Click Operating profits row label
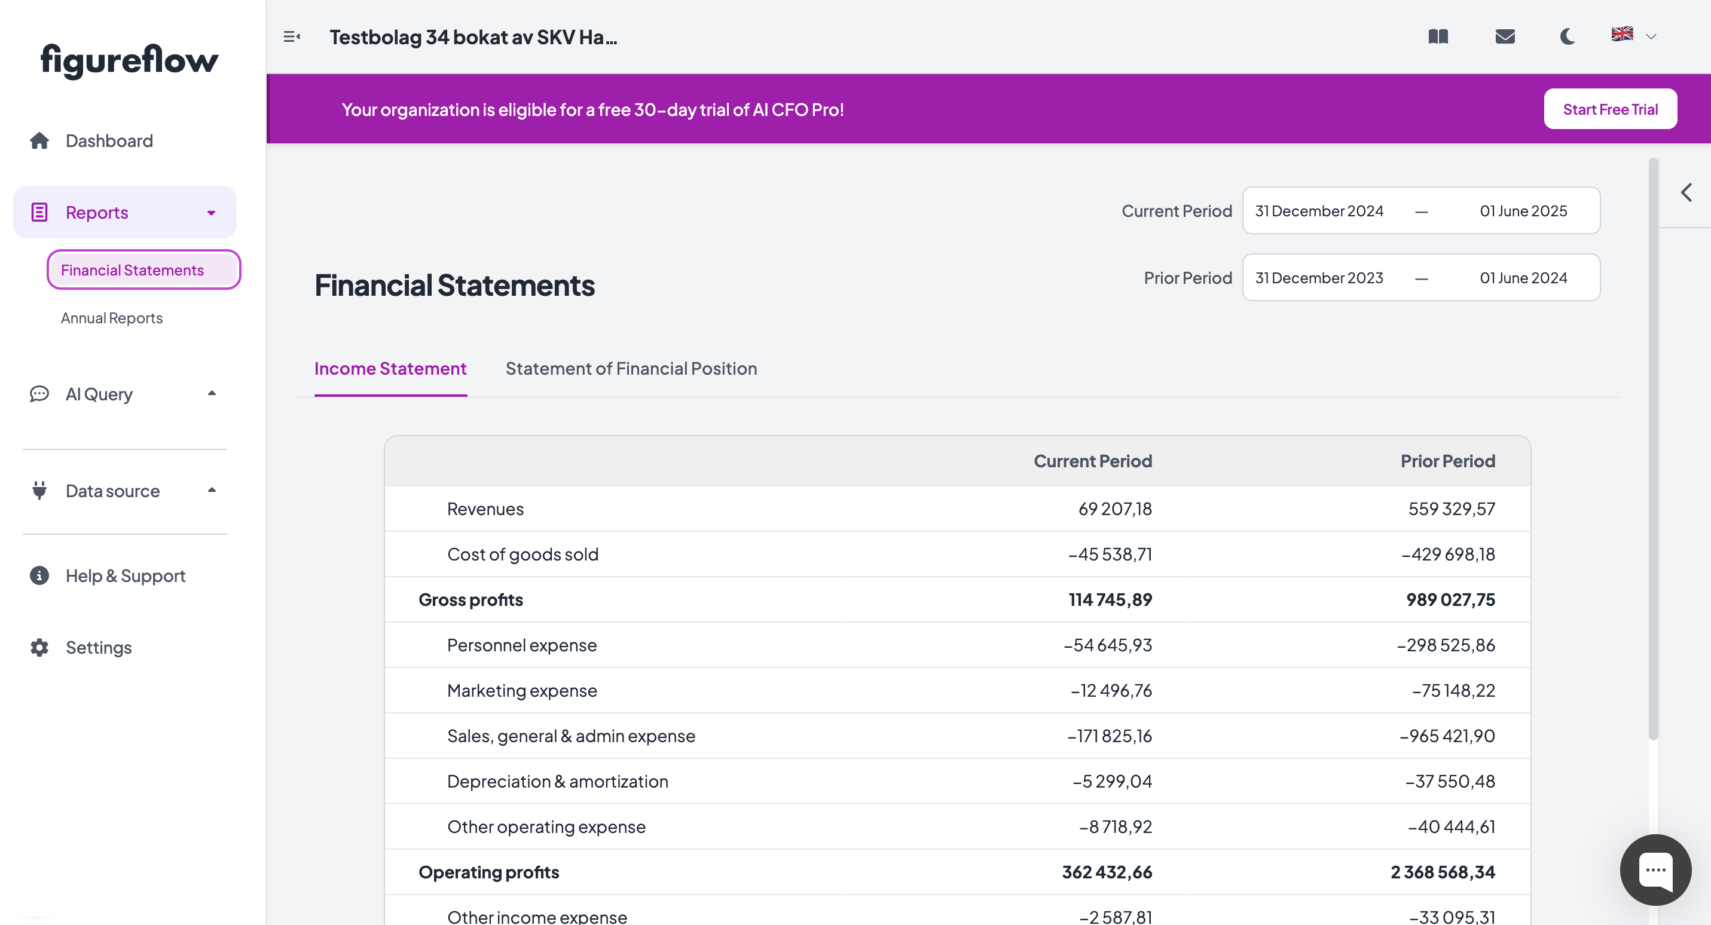This screenshot has width=1711, height=925. pyautogui.click(x=489, y=872)
